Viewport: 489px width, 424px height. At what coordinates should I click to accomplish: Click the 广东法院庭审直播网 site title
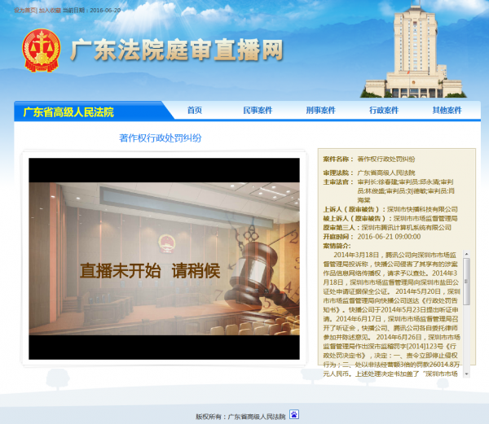[x=177, y=51]
